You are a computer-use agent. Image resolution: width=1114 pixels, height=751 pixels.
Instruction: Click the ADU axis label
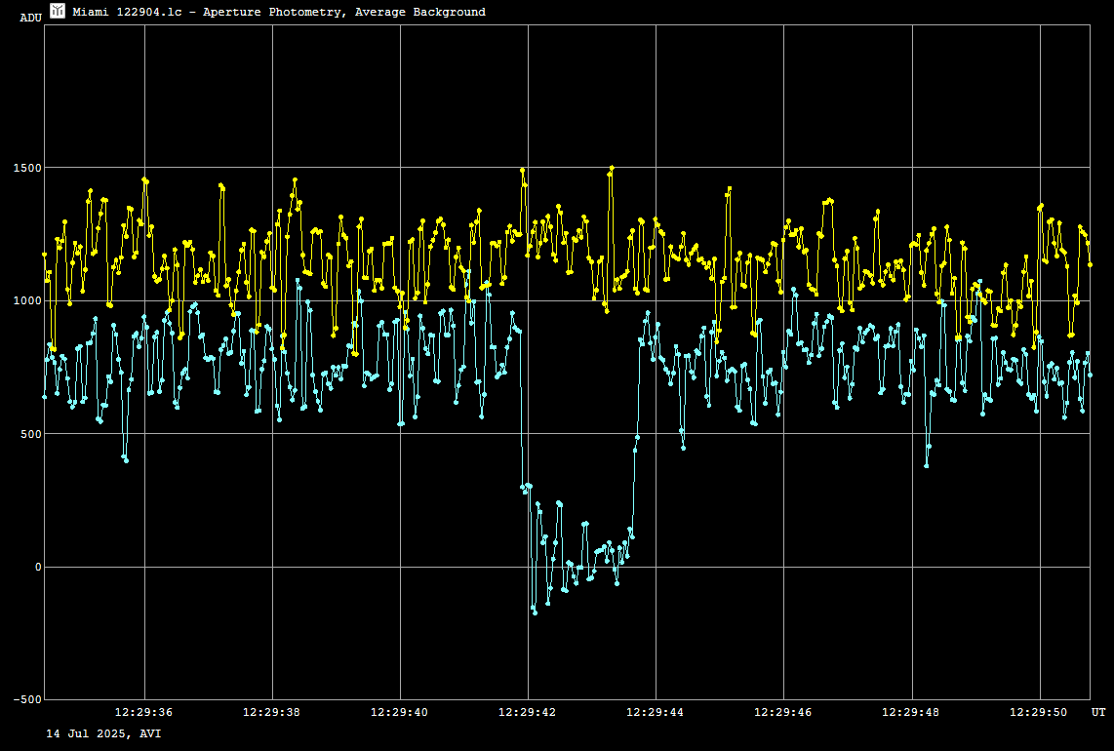tap(31, 18)
